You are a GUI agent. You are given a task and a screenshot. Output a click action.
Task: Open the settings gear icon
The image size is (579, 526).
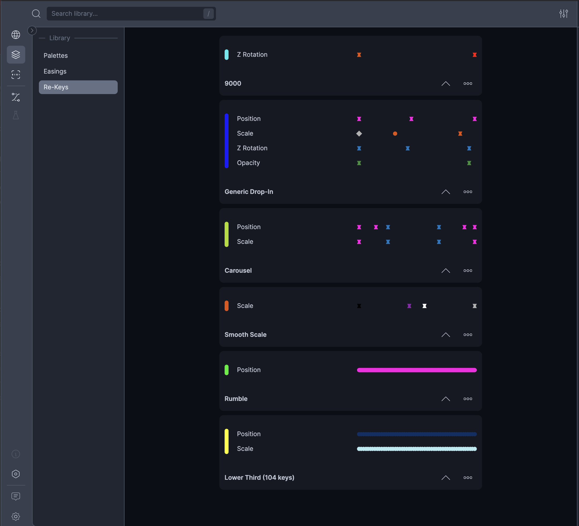click(16, 517)
